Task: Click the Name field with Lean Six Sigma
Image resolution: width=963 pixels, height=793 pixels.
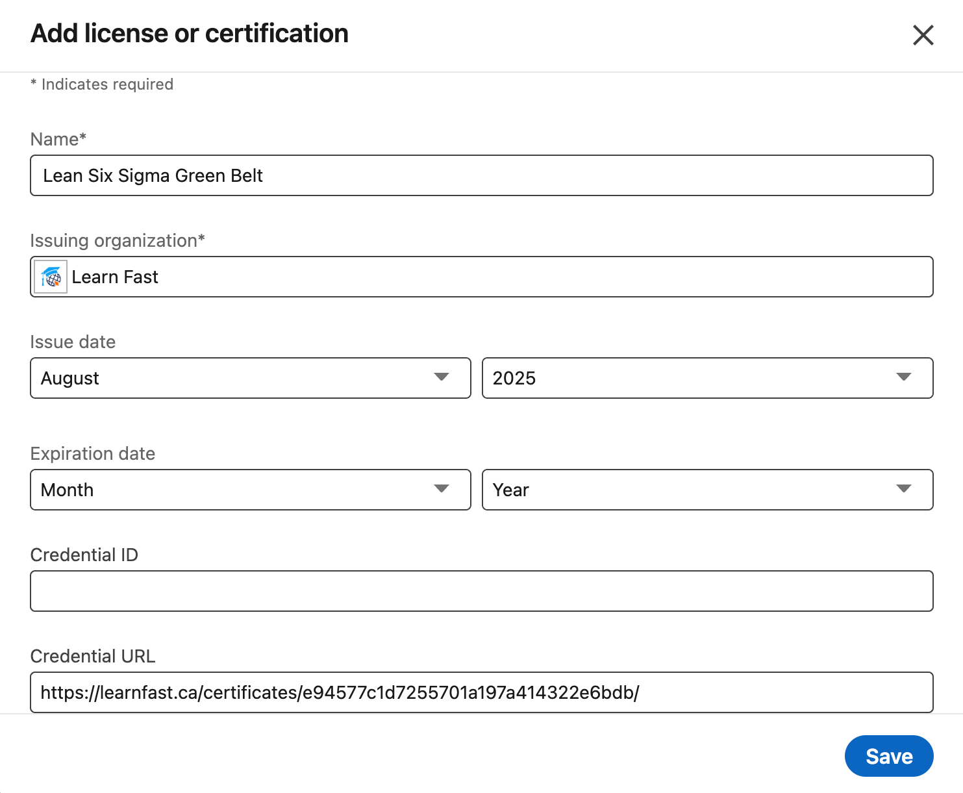Action: [x=481, y=175]
